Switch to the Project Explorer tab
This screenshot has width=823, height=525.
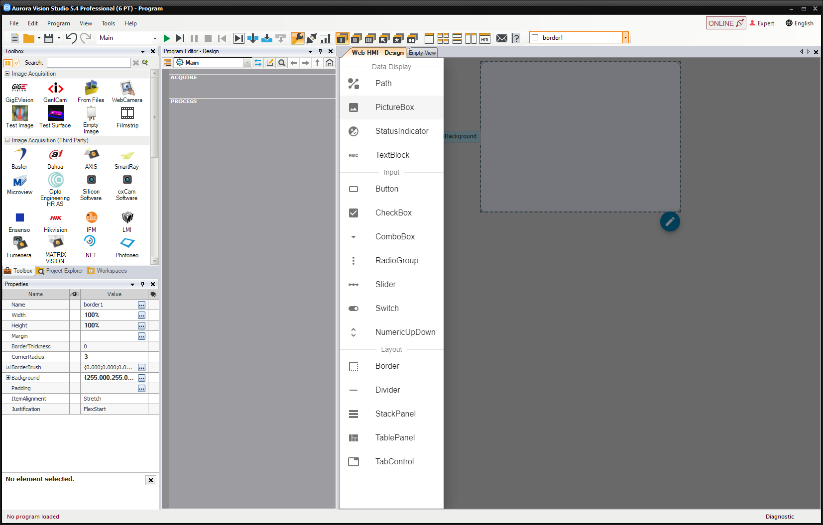[x=60, y=271]
